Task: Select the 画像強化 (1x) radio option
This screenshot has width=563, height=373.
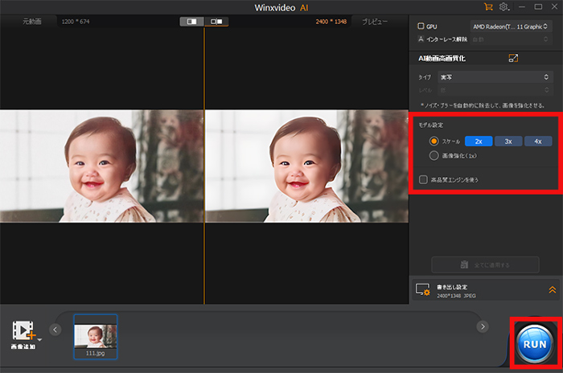Action: pyautogui.click(x=434, y=156)
